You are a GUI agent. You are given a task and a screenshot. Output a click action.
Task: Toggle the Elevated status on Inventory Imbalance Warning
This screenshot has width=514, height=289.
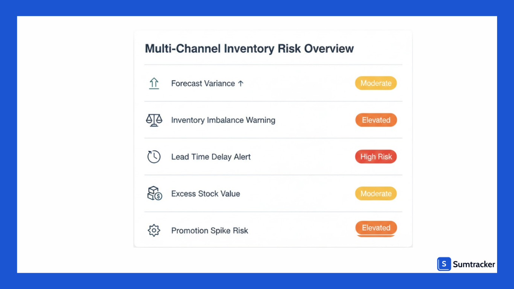(x=376, y=120)
